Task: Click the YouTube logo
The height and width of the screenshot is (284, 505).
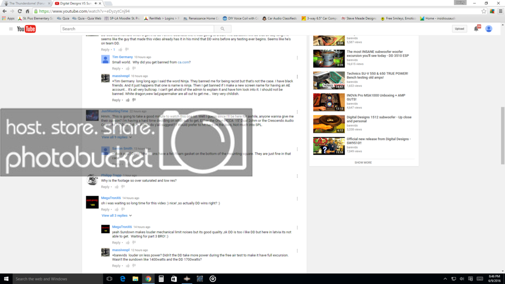Action: pyautogui.click(x=27, y=29)
